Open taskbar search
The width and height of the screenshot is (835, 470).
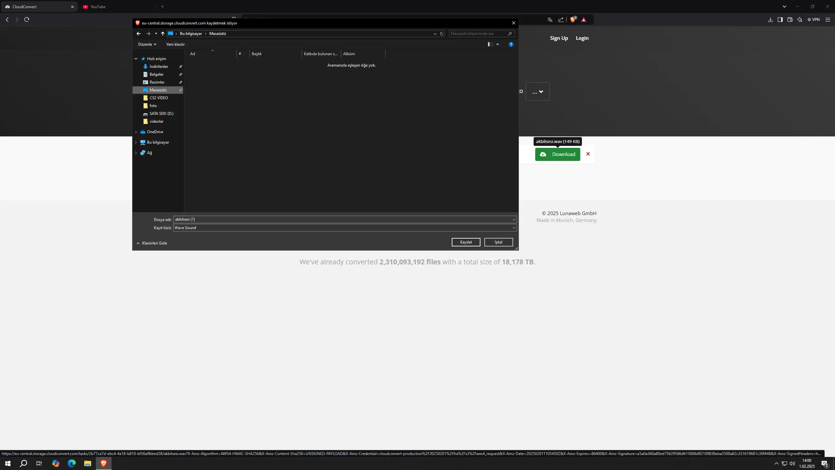tap(23, 463)
